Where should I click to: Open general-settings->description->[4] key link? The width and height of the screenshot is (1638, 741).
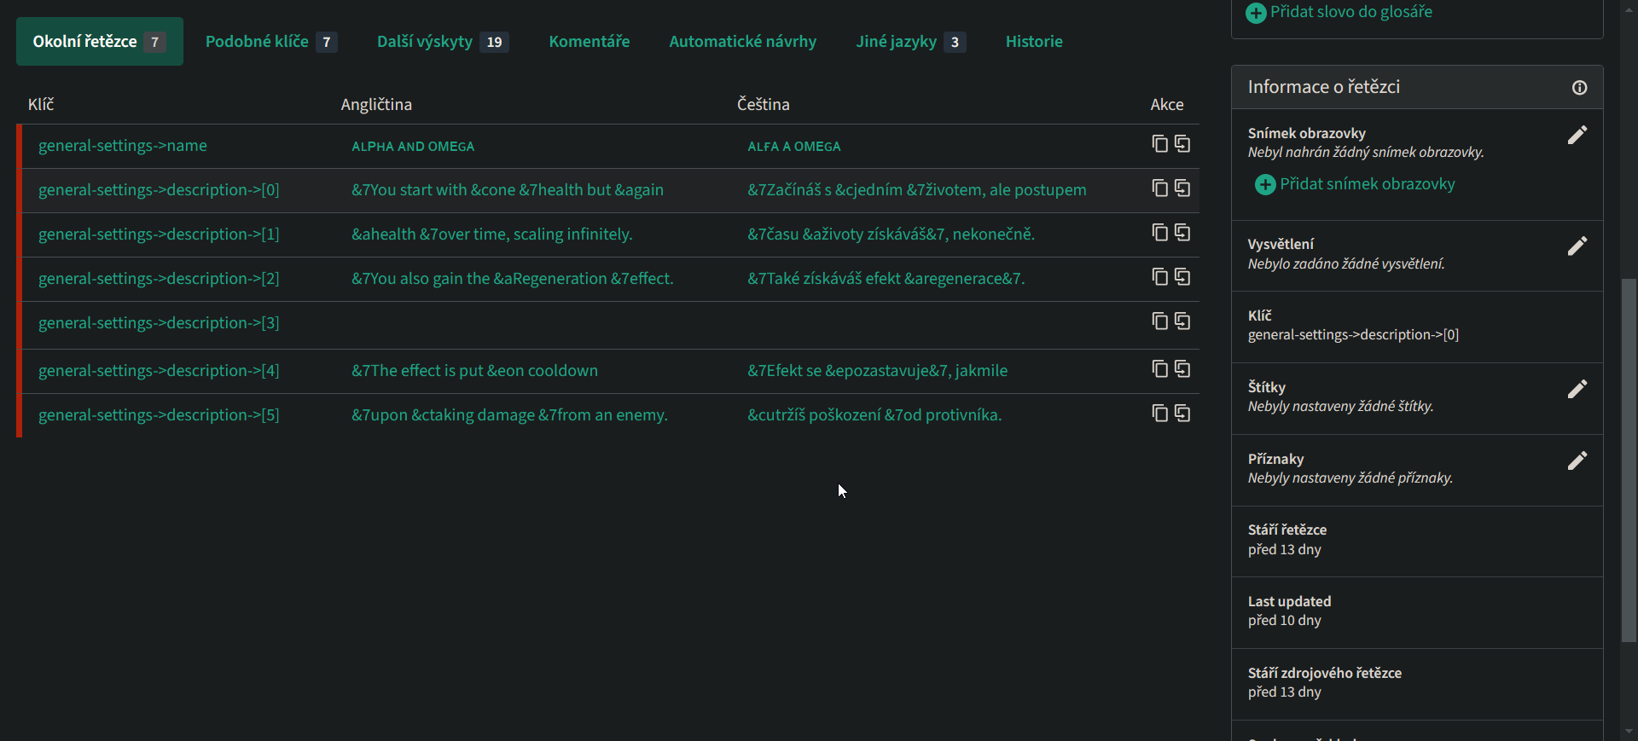click(x=159, y=371)
